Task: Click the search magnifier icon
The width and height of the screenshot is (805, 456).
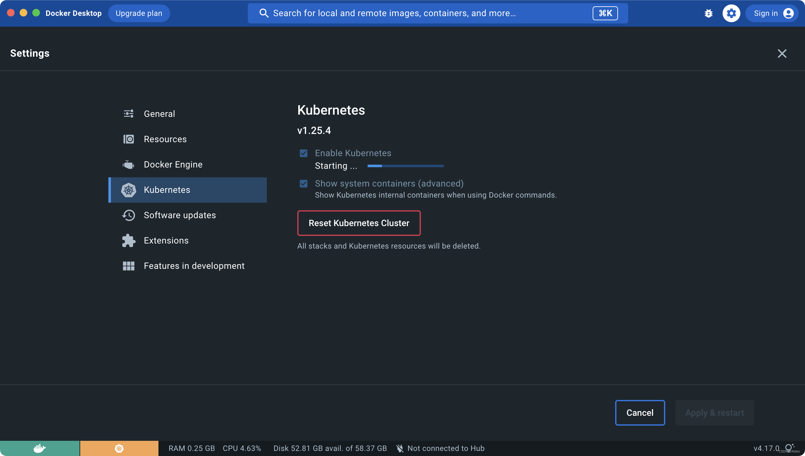Action: 264,13
